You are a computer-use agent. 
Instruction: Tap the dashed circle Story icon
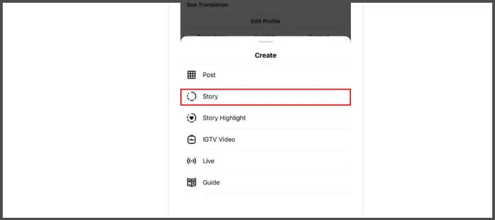[191, 96]
